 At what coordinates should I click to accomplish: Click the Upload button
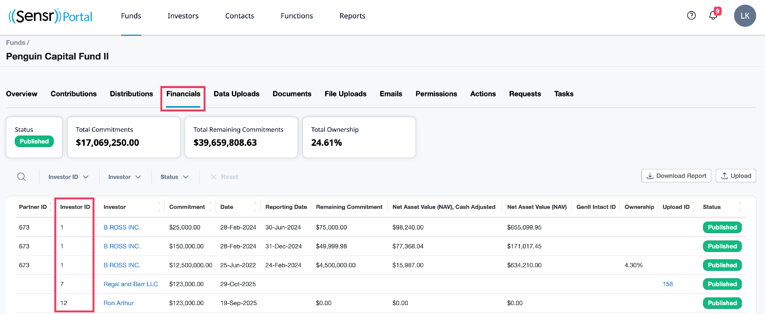pyautogui.click(x=736, y=176)
